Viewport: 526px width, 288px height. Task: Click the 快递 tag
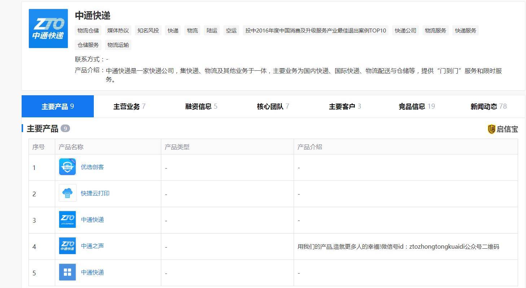tap(173, 31)
